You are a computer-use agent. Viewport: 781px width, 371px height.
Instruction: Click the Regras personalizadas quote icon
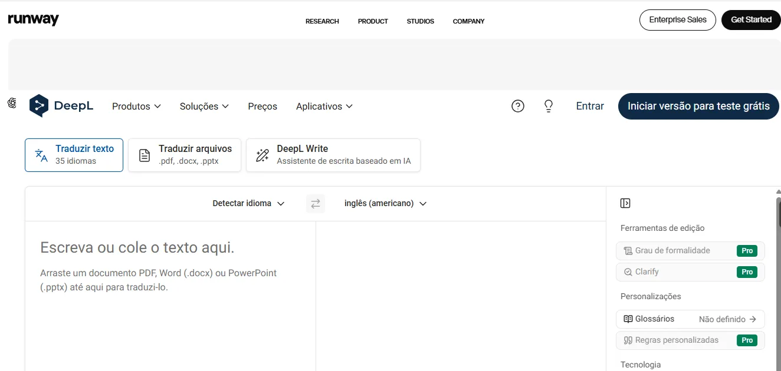(x=628, y=340)
